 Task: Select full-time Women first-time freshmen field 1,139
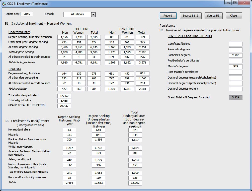click(x=79, y=37)
